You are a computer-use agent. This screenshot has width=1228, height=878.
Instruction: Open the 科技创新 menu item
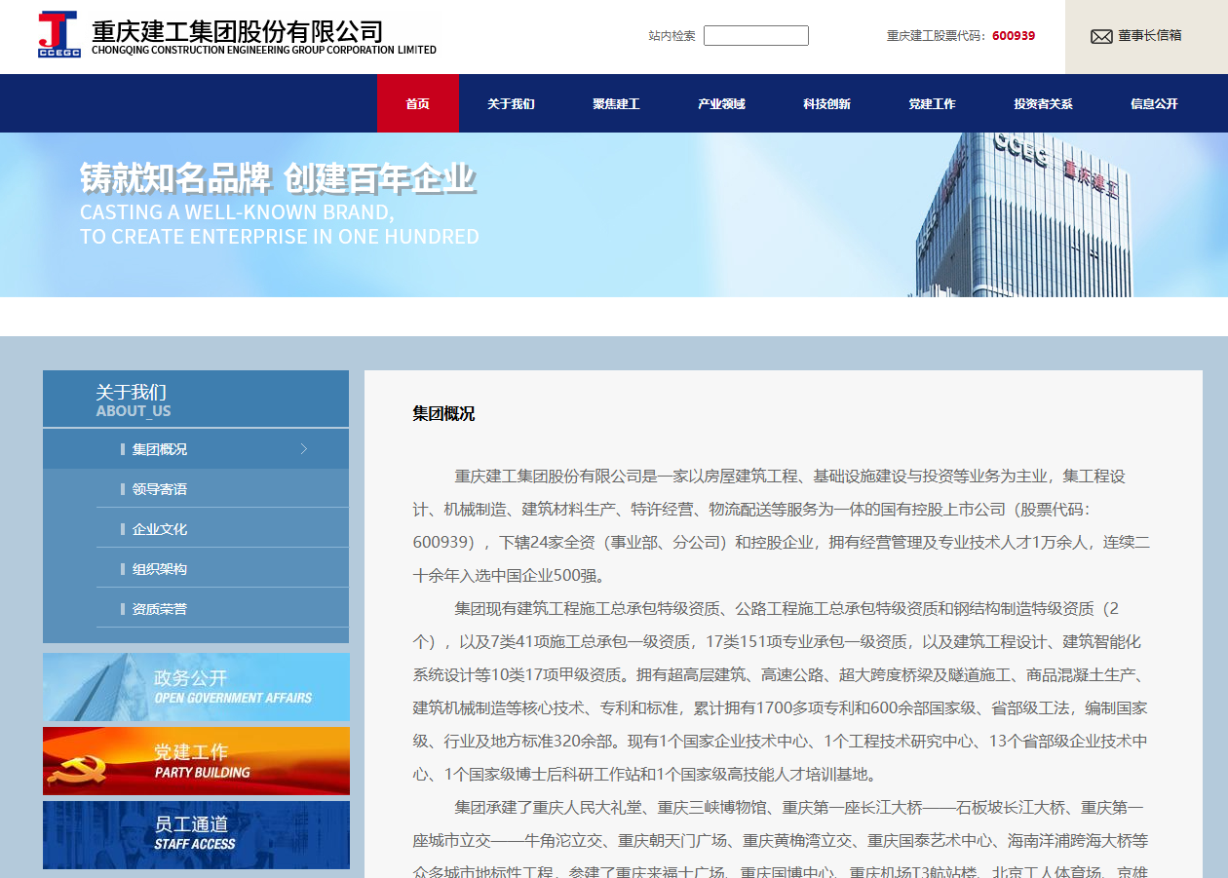point(826,103)
